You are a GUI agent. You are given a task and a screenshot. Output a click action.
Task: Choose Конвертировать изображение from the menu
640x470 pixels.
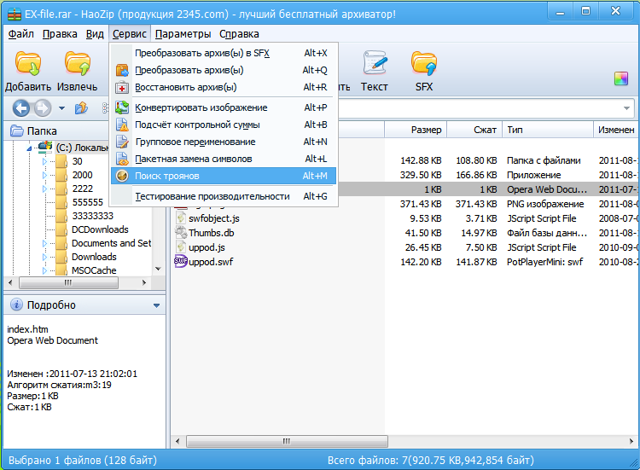point(201,107)
